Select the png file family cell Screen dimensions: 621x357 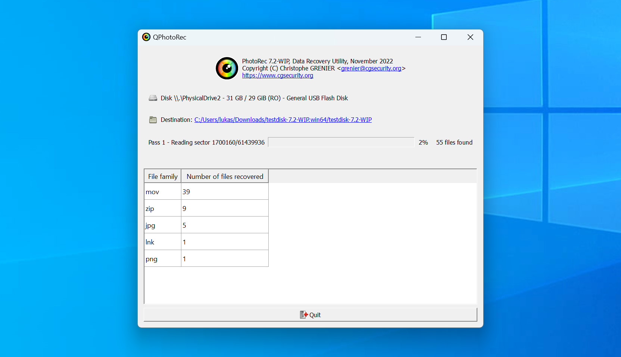[163, 259]
